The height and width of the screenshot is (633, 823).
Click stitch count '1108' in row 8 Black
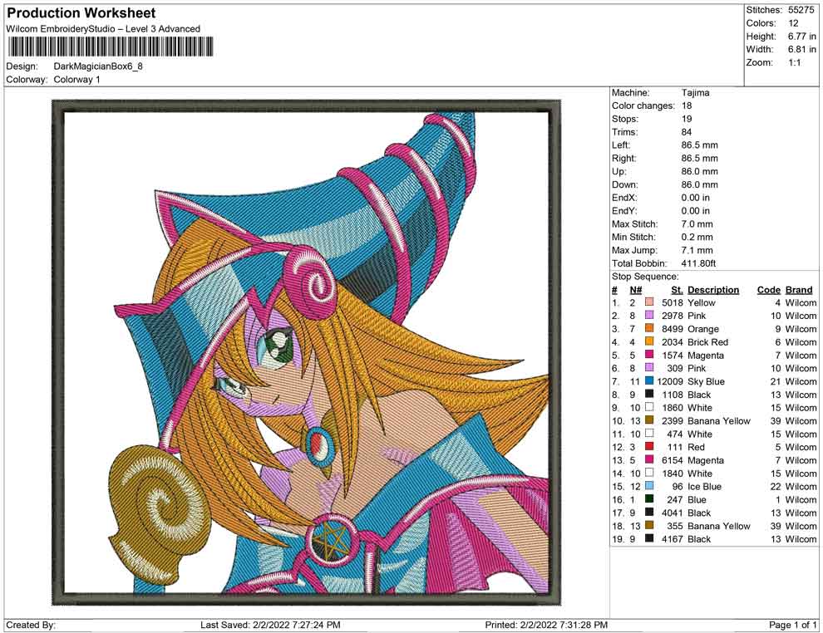tap(673, 395)
